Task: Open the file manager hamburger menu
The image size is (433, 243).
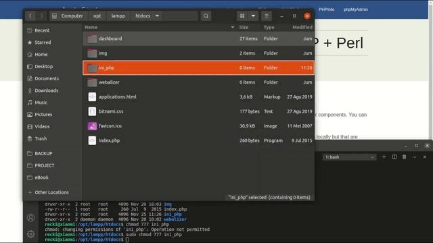Action: click(267, 16)
